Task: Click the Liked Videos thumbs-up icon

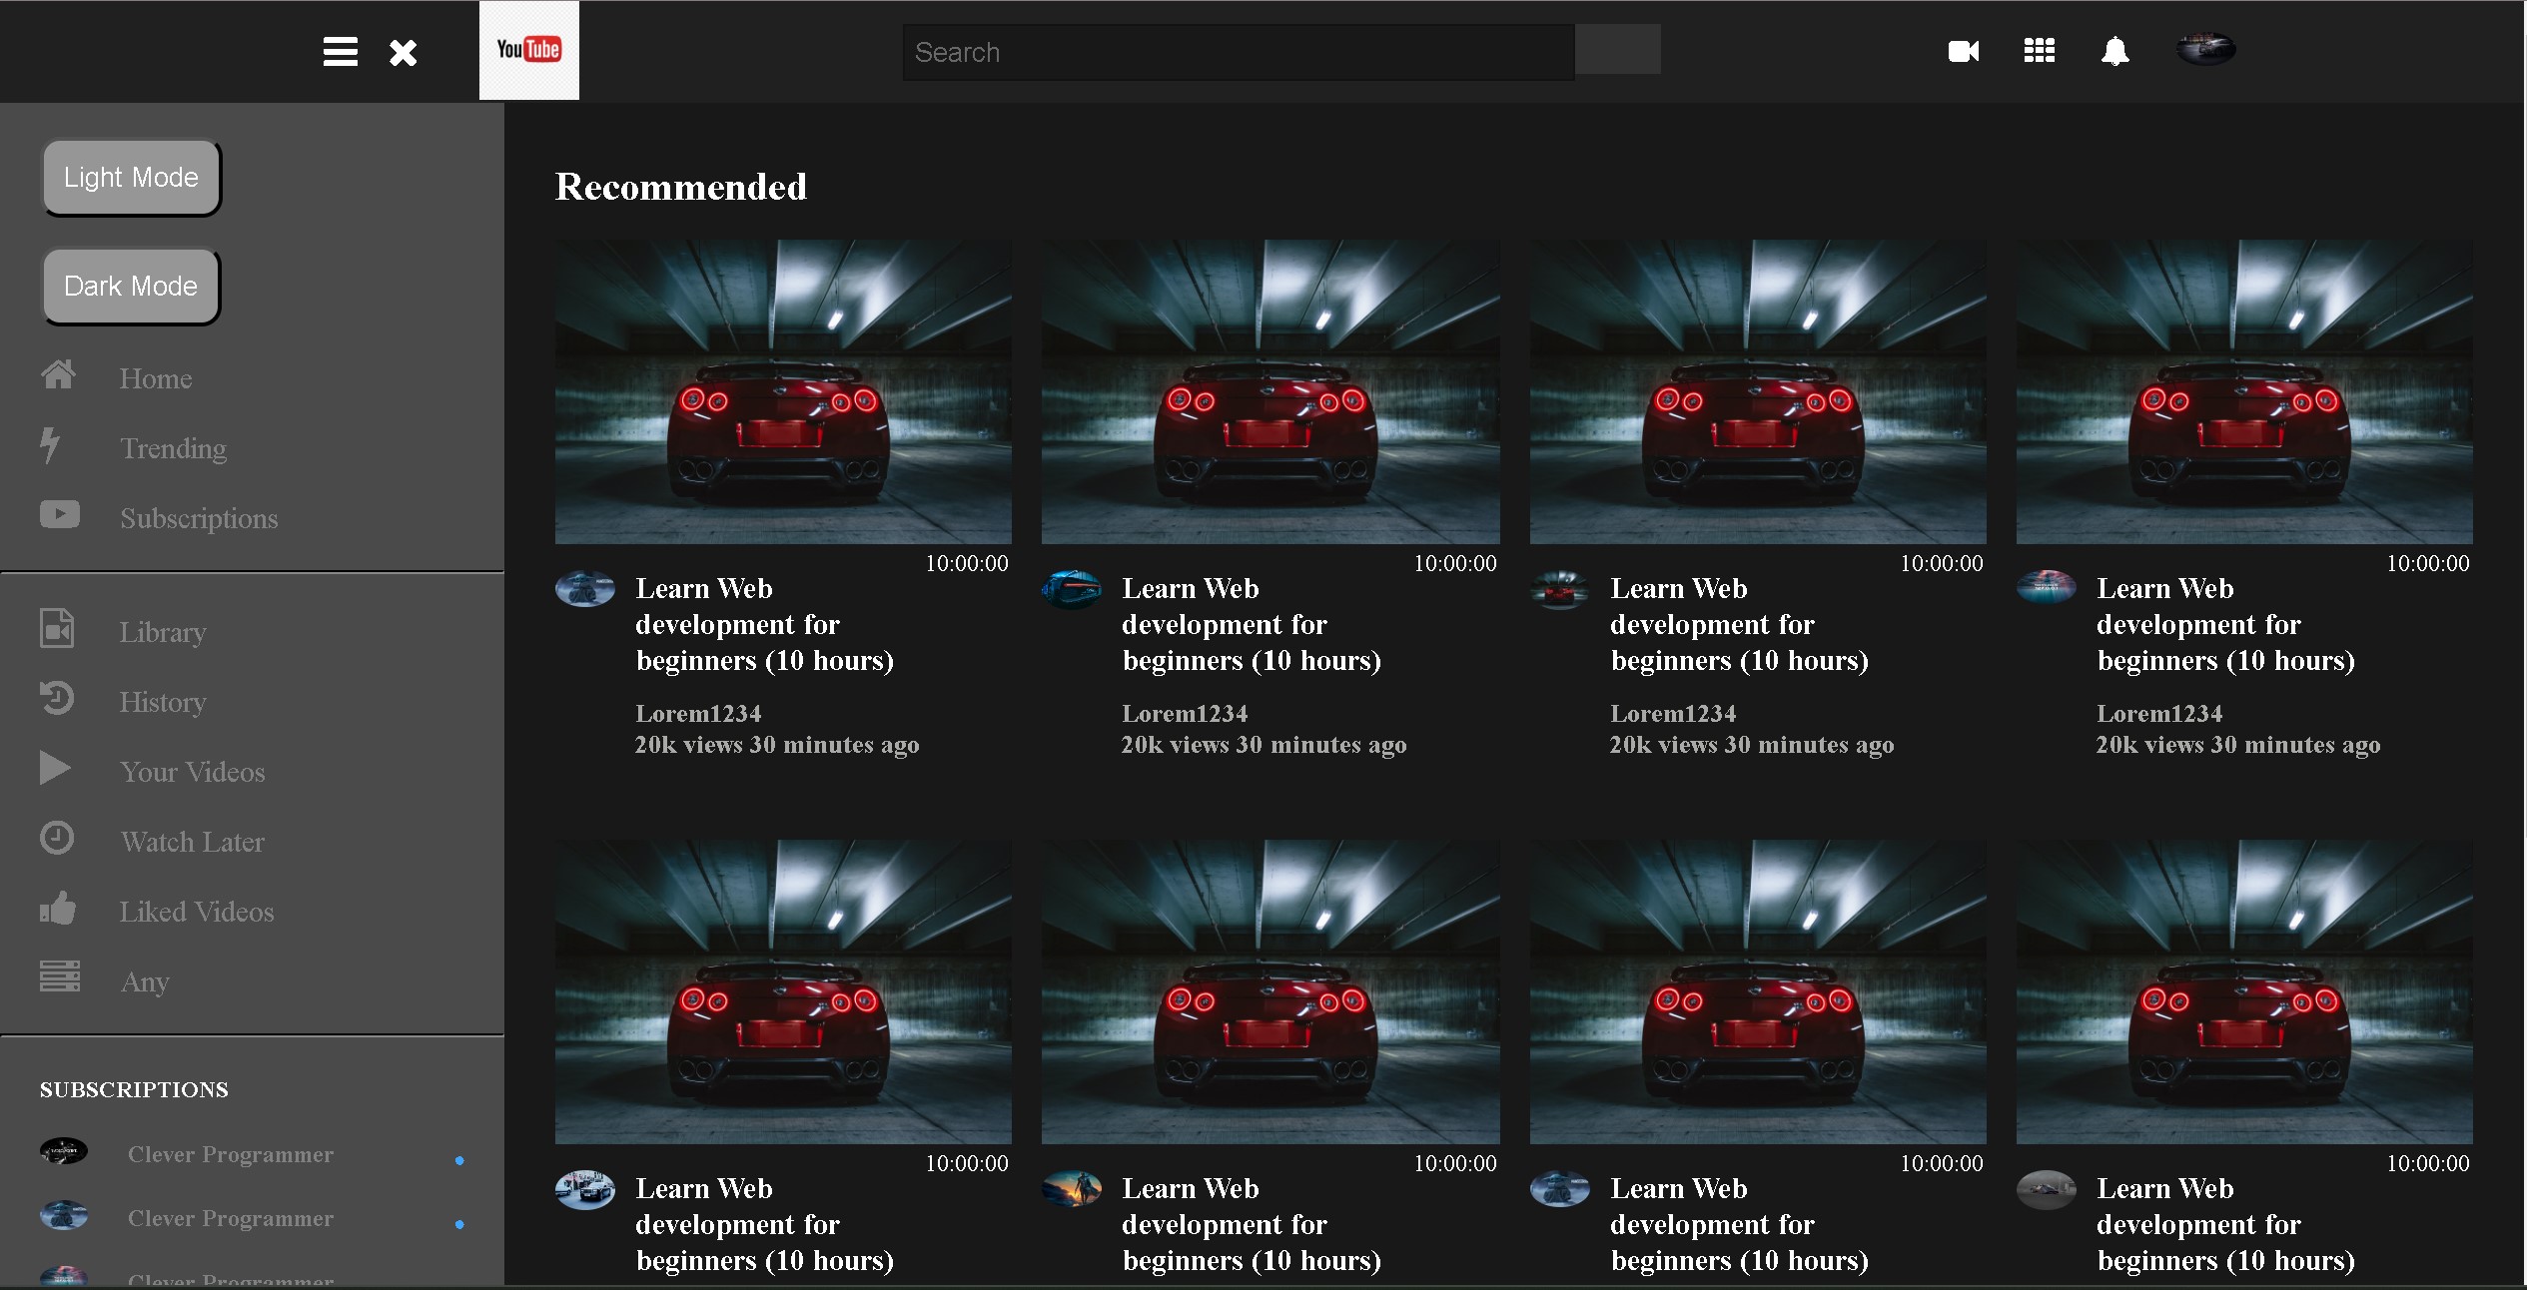Action: coord(58,908)
